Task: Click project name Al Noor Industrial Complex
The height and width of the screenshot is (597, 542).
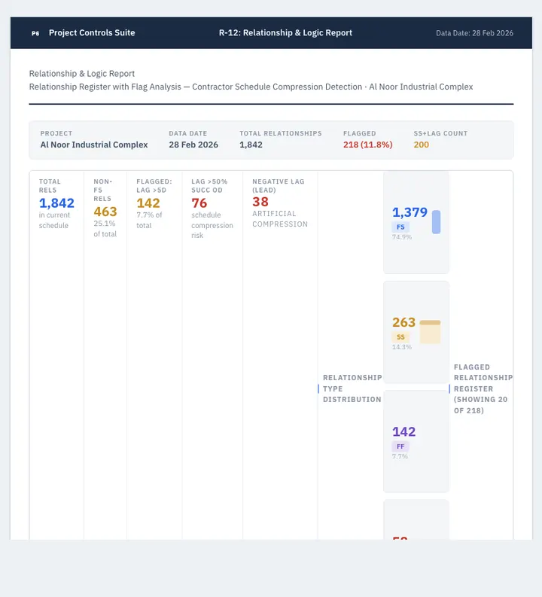Action: click(x=94, y=145)
